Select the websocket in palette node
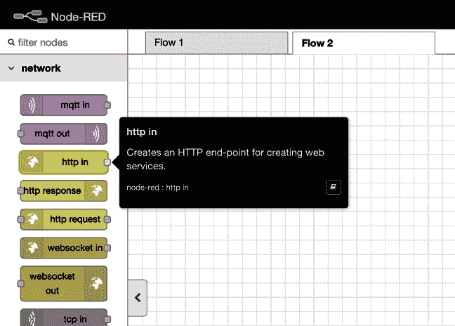Viewport: 455px width, 326px height. click(64, 248)
